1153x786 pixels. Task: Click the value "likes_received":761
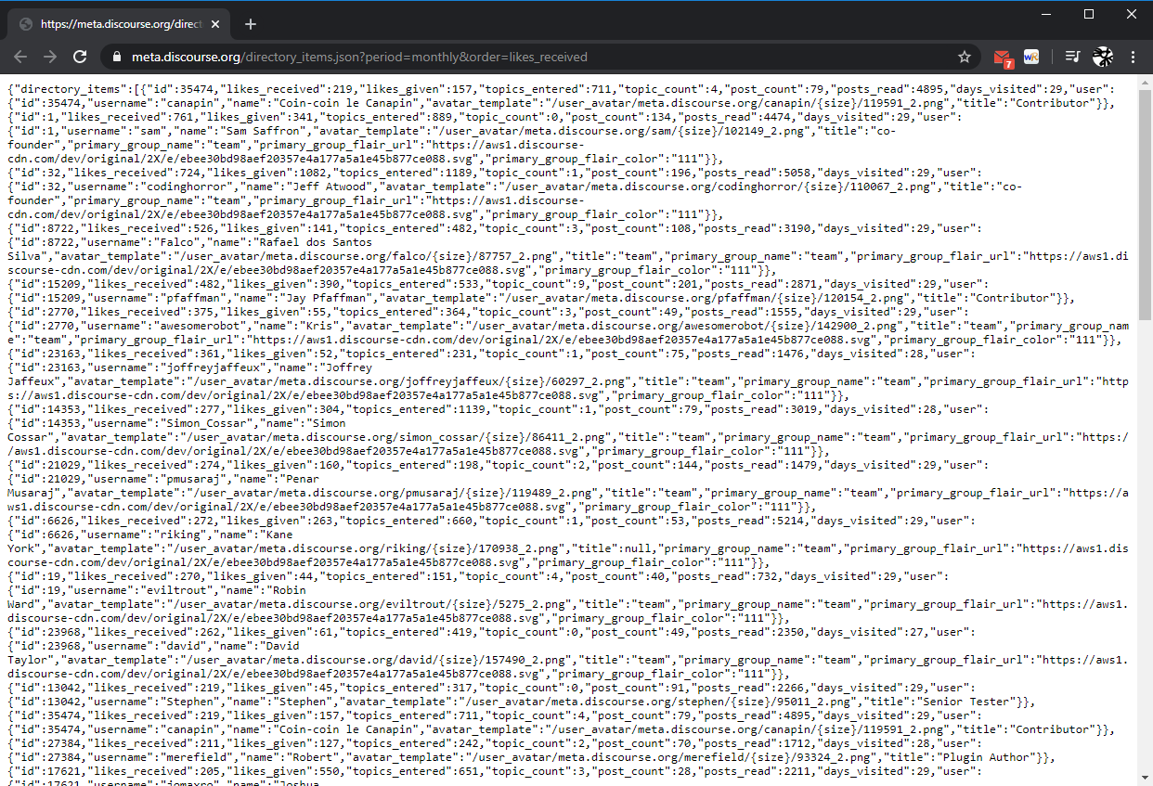click(x=124, y=116)
